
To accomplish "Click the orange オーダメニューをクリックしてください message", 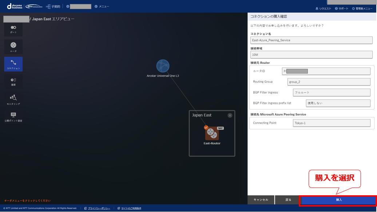I will click(x=27, y=200).
